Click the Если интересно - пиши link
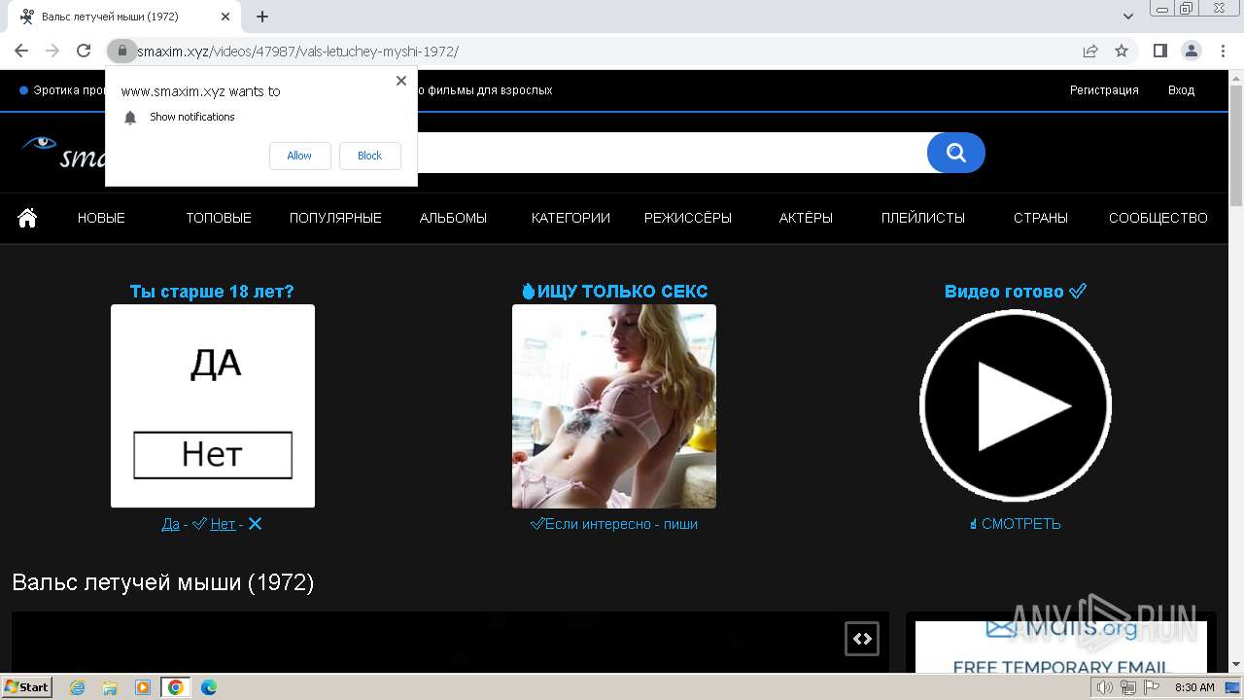The image size is (1244, 700). point(614,524)
